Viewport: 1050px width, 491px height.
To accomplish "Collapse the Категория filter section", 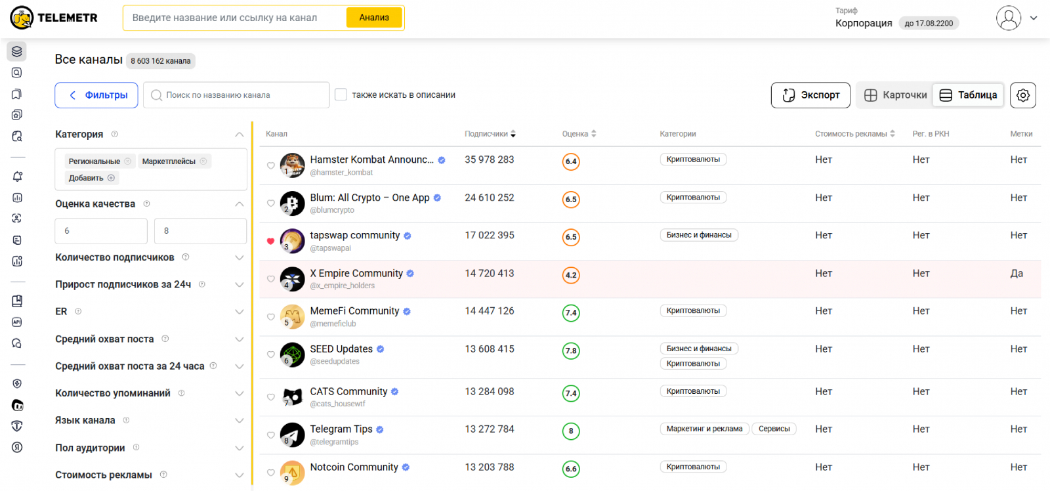I will pyautogui.click(x=239, y=135).
